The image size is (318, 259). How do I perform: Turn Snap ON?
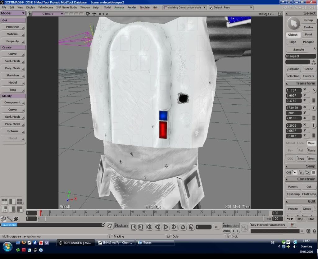(x=288, y=173)
